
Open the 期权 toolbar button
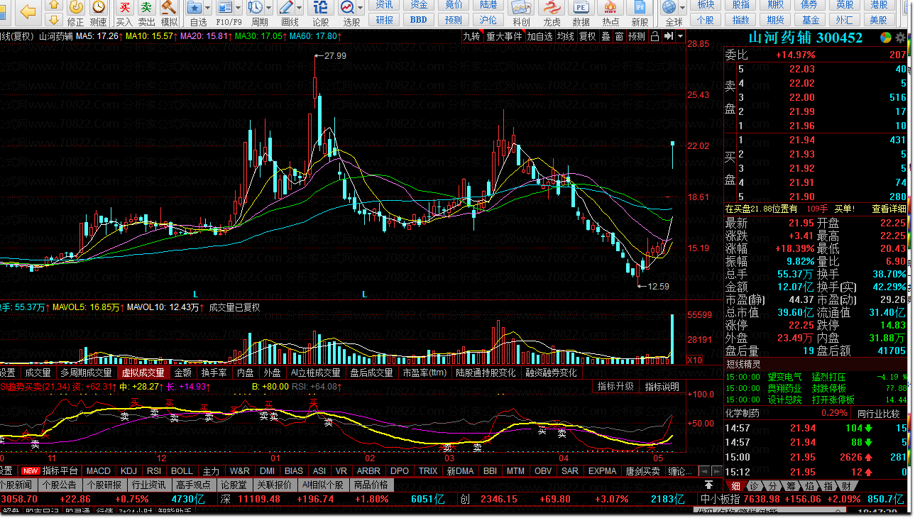[775, 5]
